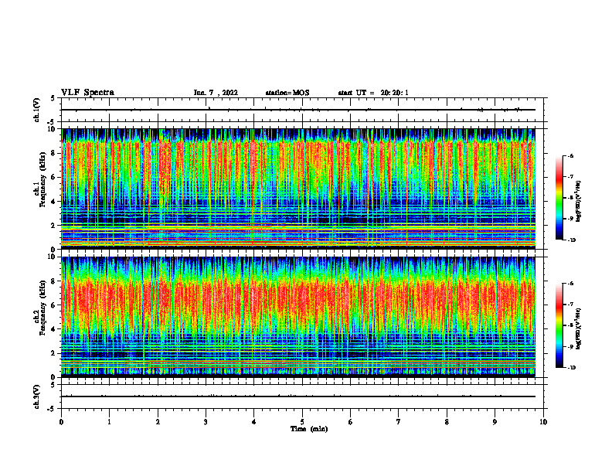The height and width of the screenshot is (473, 612).
Task: Click the "ch.1(V)" waveform axis label
Action: point(37,110)
